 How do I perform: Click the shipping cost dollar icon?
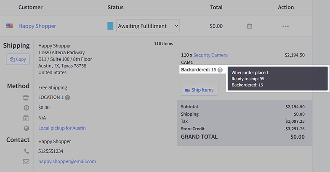(x=26, y=108)
